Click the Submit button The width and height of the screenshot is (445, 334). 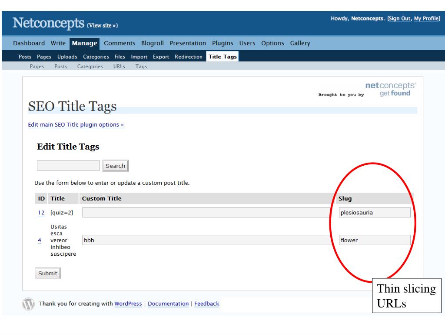coord(48,273)
